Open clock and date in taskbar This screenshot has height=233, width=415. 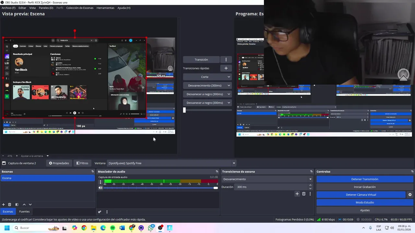coord(405,228)
